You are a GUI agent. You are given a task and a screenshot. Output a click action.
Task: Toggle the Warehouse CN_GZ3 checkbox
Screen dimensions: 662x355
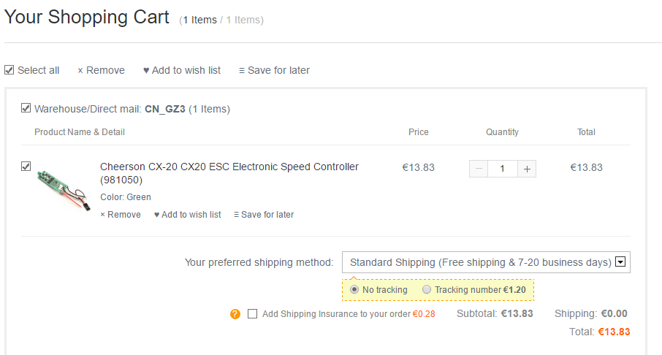[26, 109]
